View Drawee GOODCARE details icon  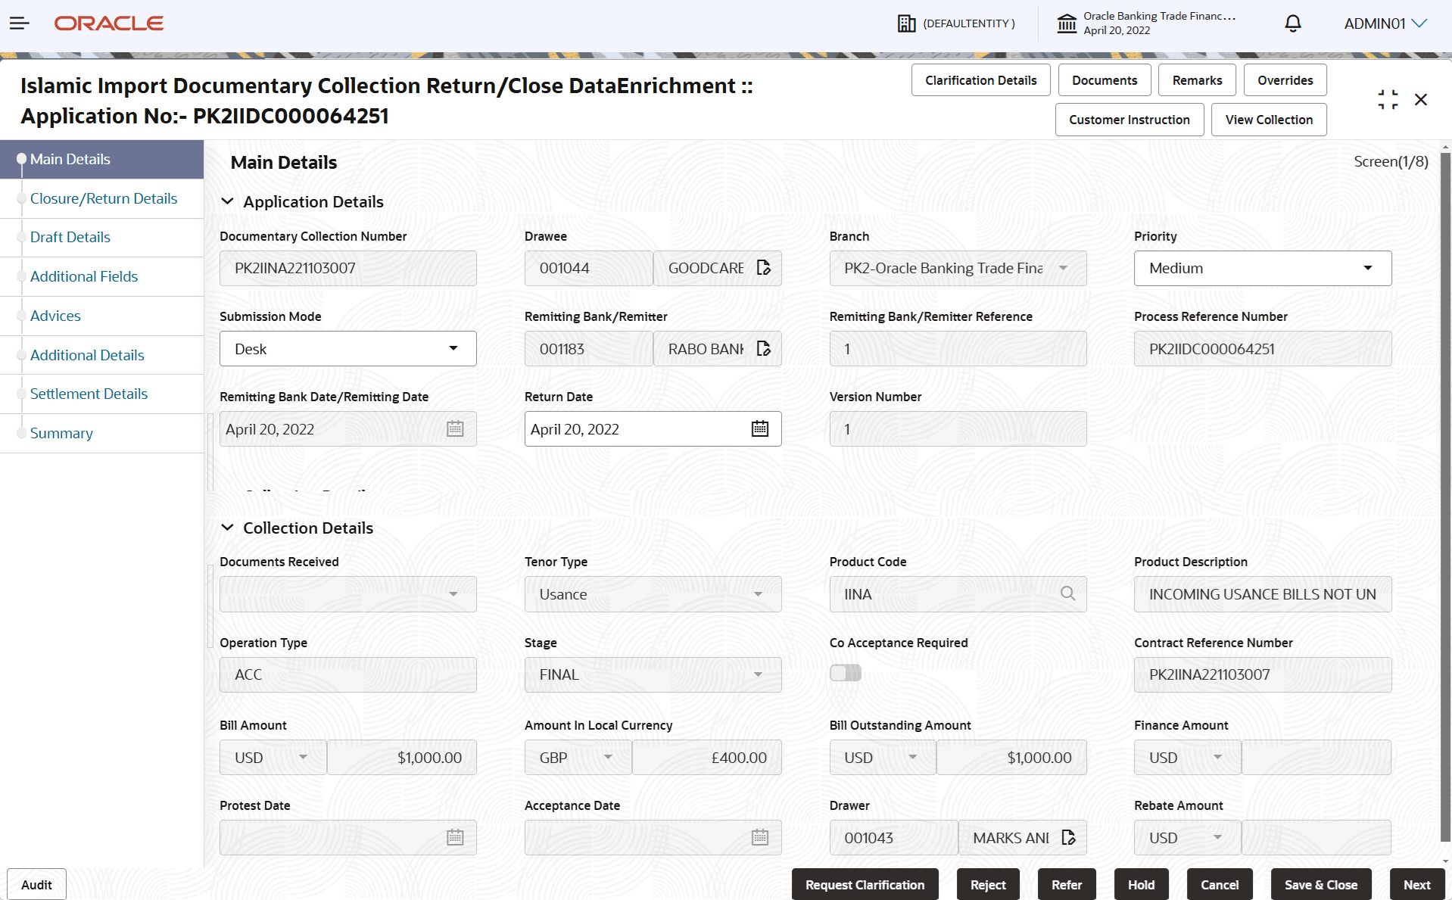(764, 268)
